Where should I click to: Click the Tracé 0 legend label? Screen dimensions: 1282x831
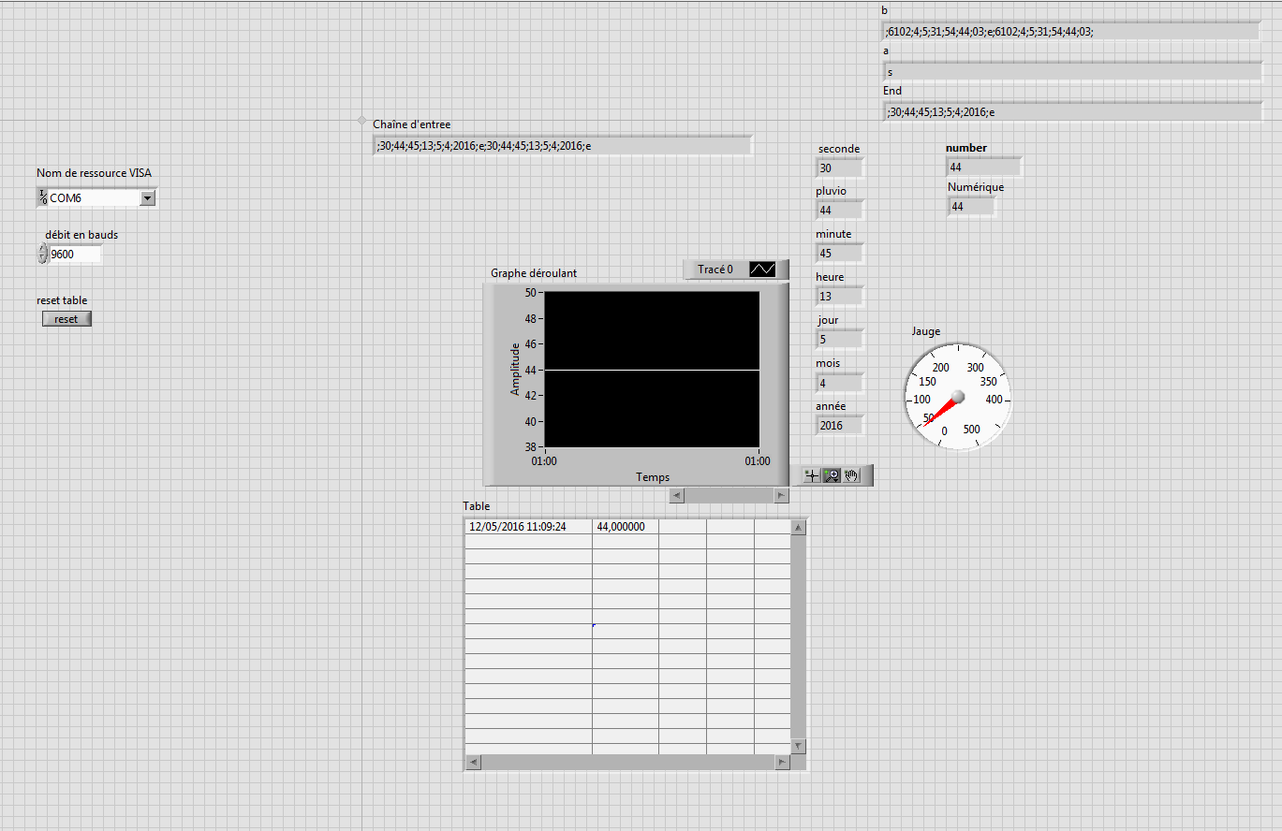[715, 270]
